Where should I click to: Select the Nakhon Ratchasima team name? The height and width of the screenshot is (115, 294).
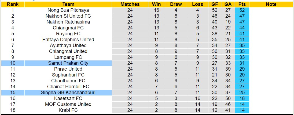(x=68, y=22)
